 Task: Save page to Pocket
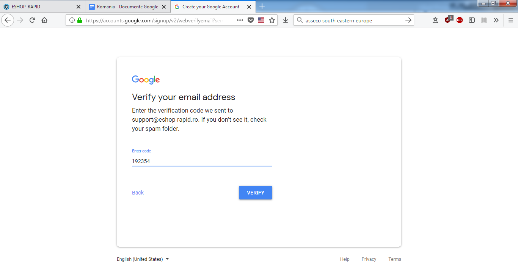[251, 20]
